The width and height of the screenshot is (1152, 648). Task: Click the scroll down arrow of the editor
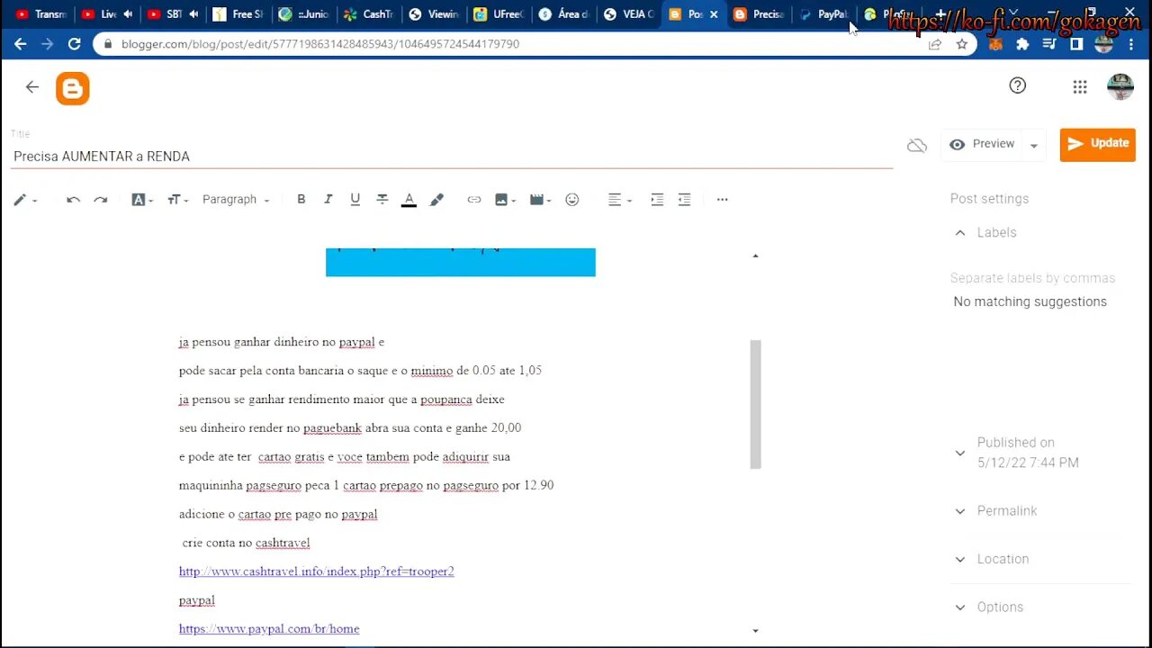pos(755,631)
